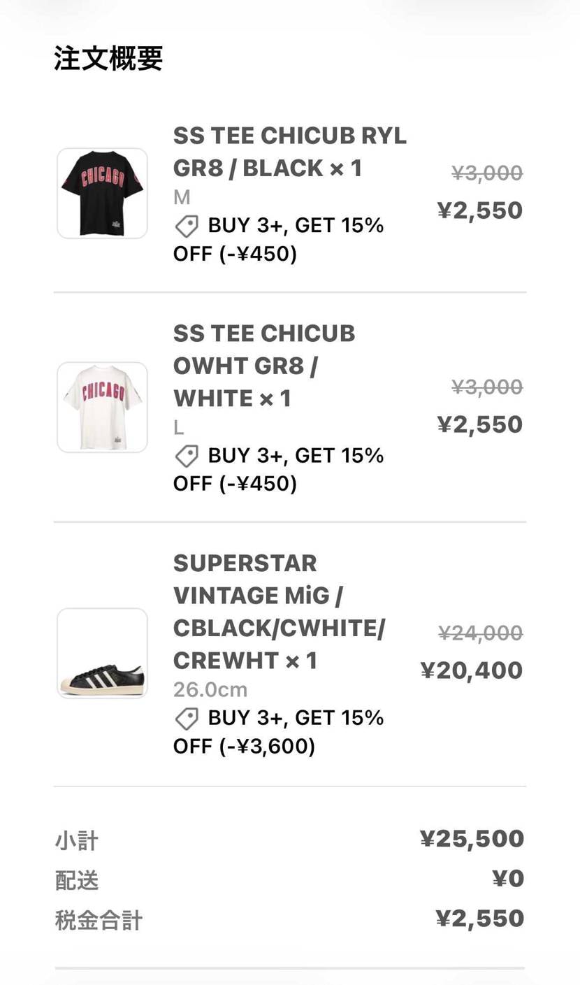Click the -¥3,600 discount text for shoes
Screen dimensions: 580x985
[267, 746]
